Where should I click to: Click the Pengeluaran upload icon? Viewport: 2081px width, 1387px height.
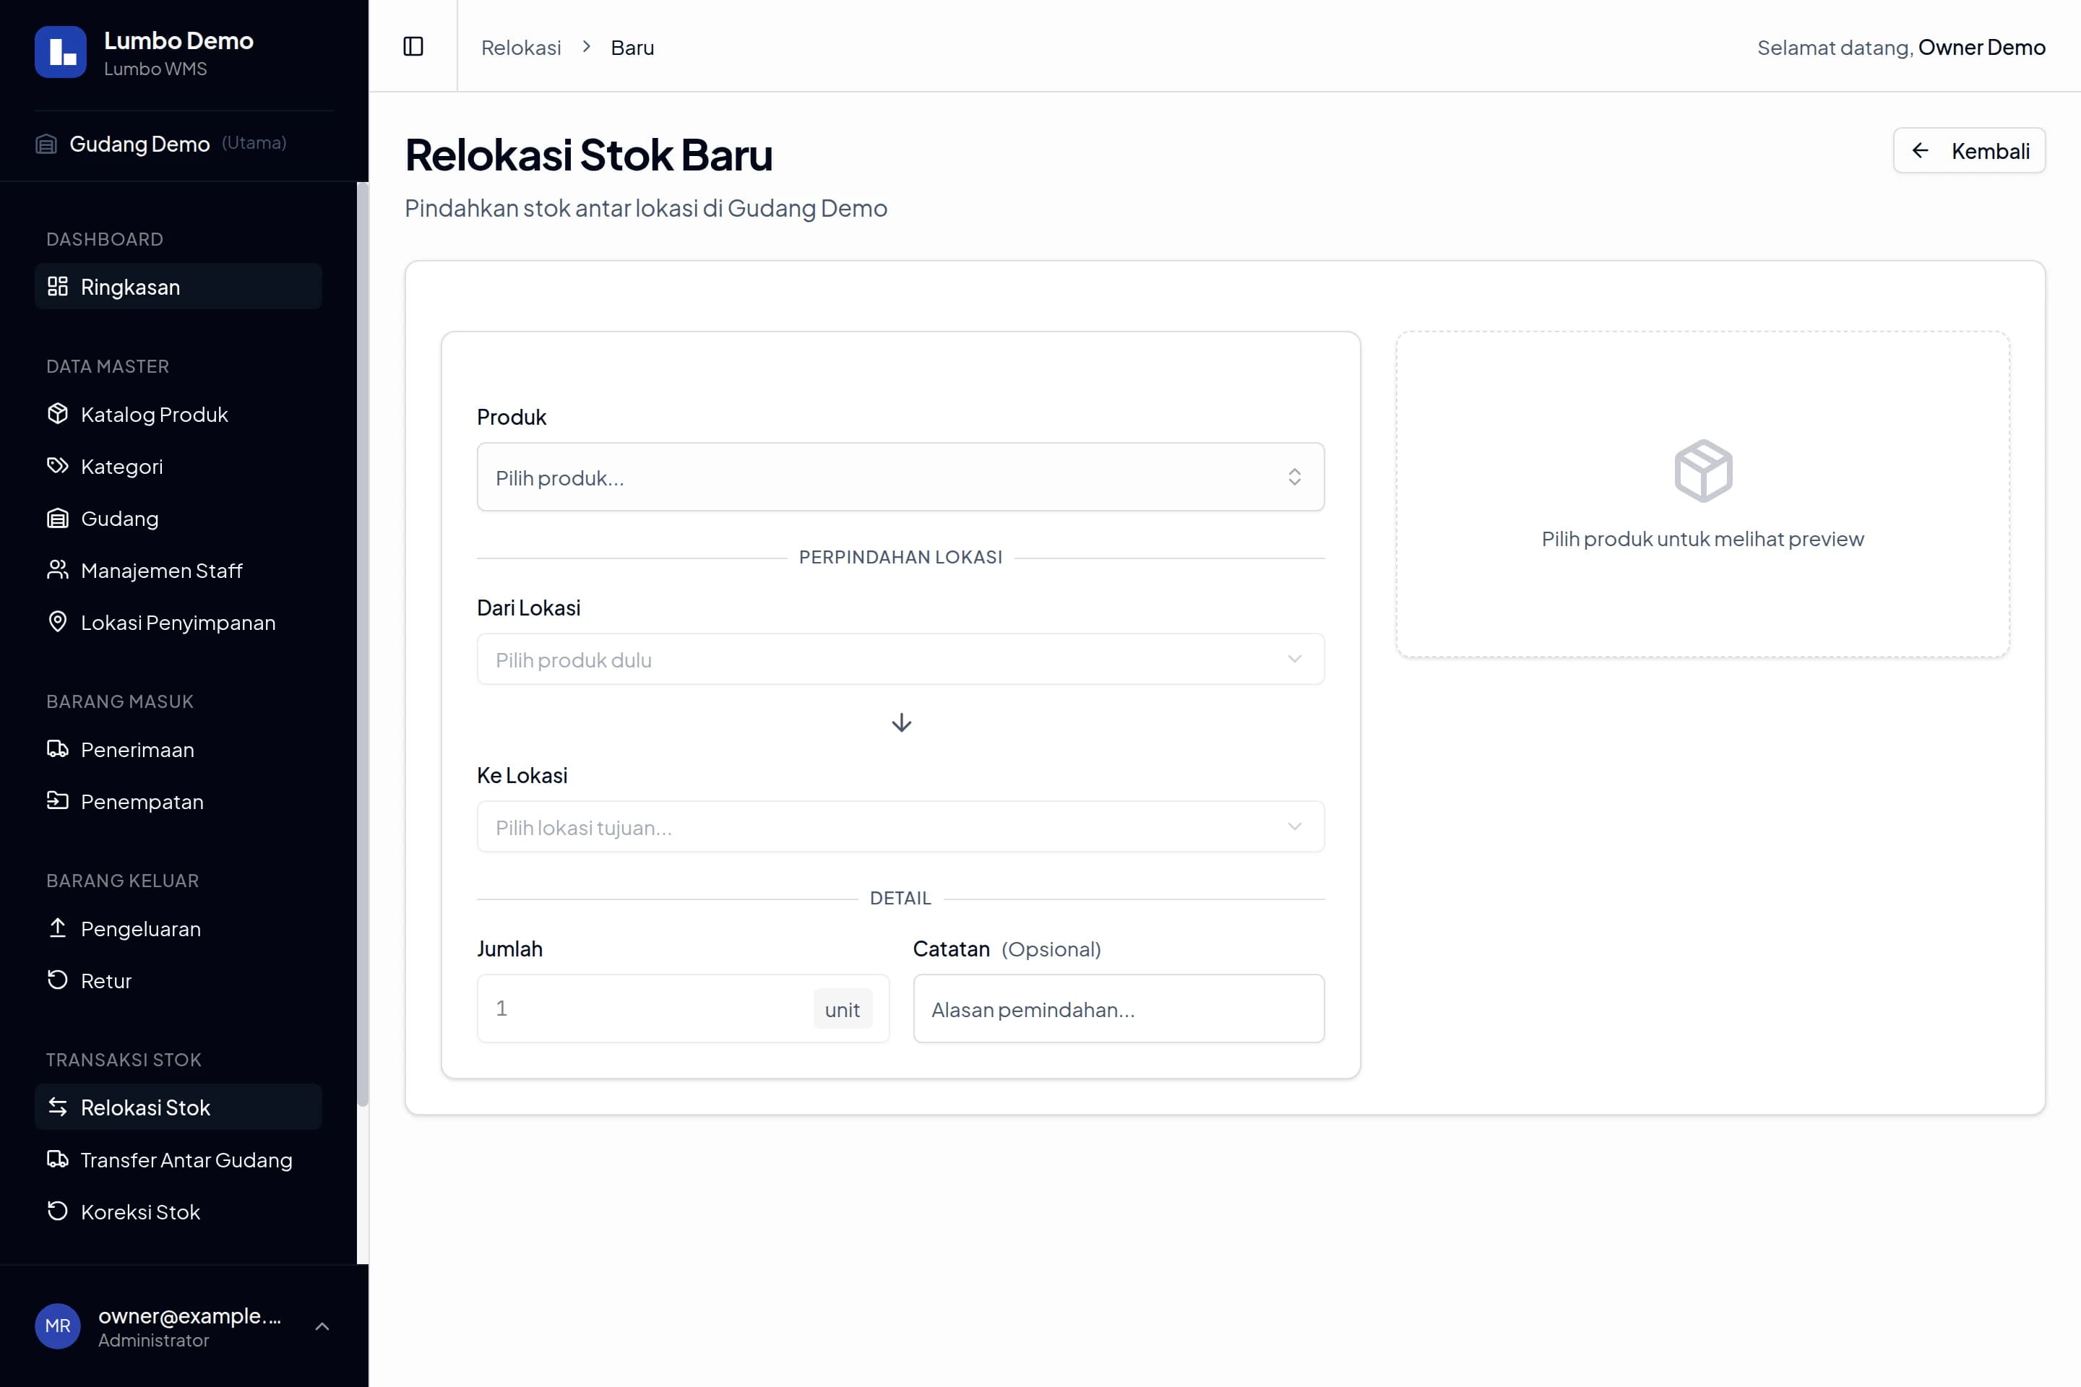coord(58,928)
